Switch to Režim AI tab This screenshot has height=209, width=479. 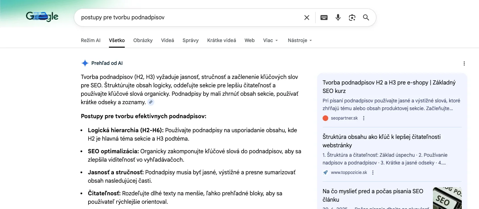90,40
